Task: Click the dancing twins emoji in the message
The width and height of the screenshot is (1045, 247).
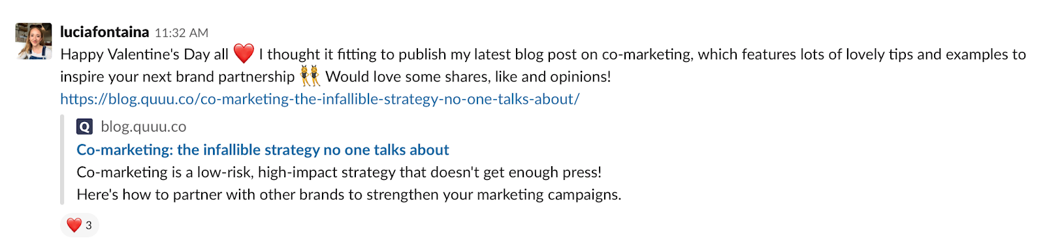Action: click(x=310, y=76)
